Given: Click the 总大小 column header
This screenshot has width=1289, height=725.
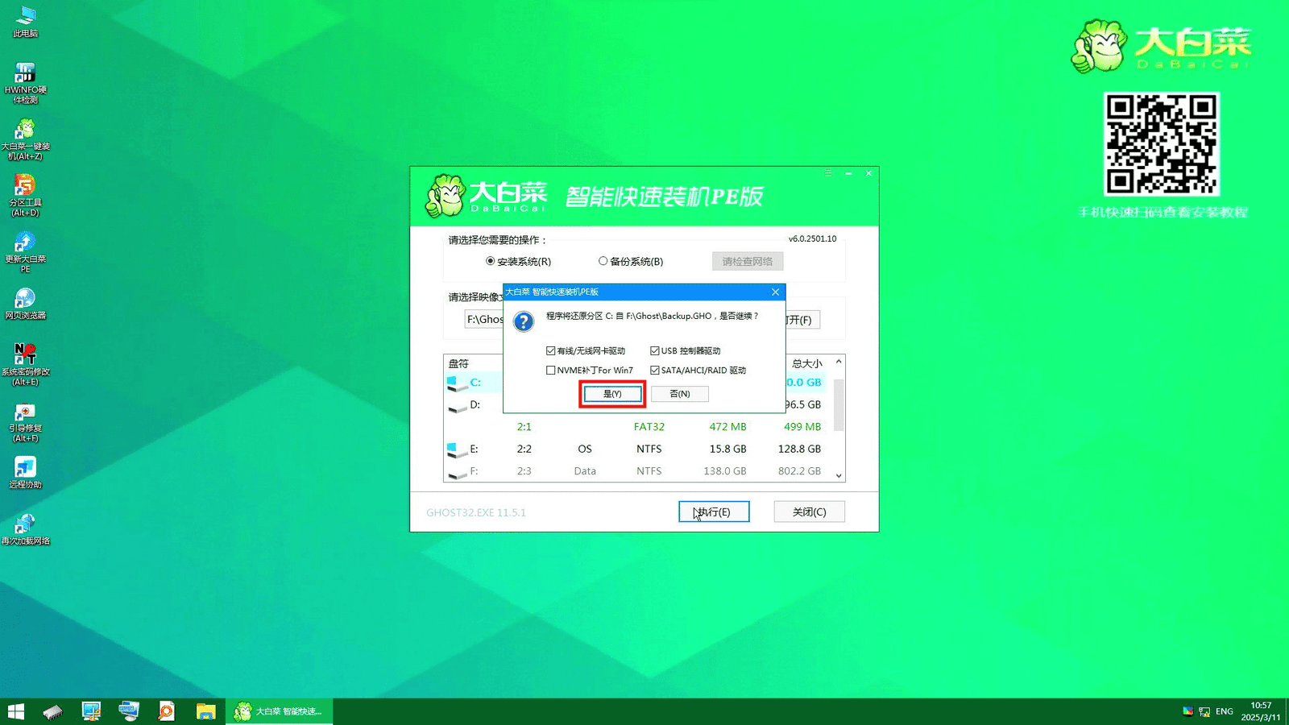Looking at the screenshot, I should coord(806,363).
